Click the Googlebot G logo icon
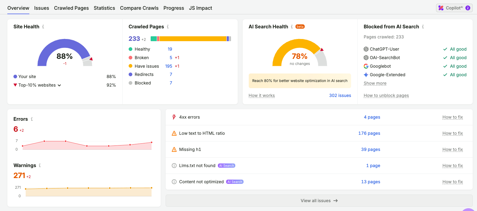This screenshot has width=477, height=211. pos(366,66)
